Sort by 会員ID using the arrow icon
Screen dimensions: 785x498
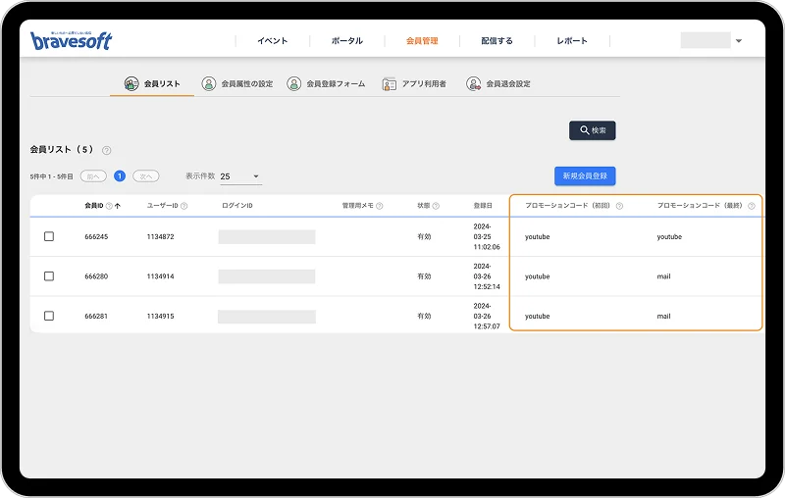pos(118,206)
